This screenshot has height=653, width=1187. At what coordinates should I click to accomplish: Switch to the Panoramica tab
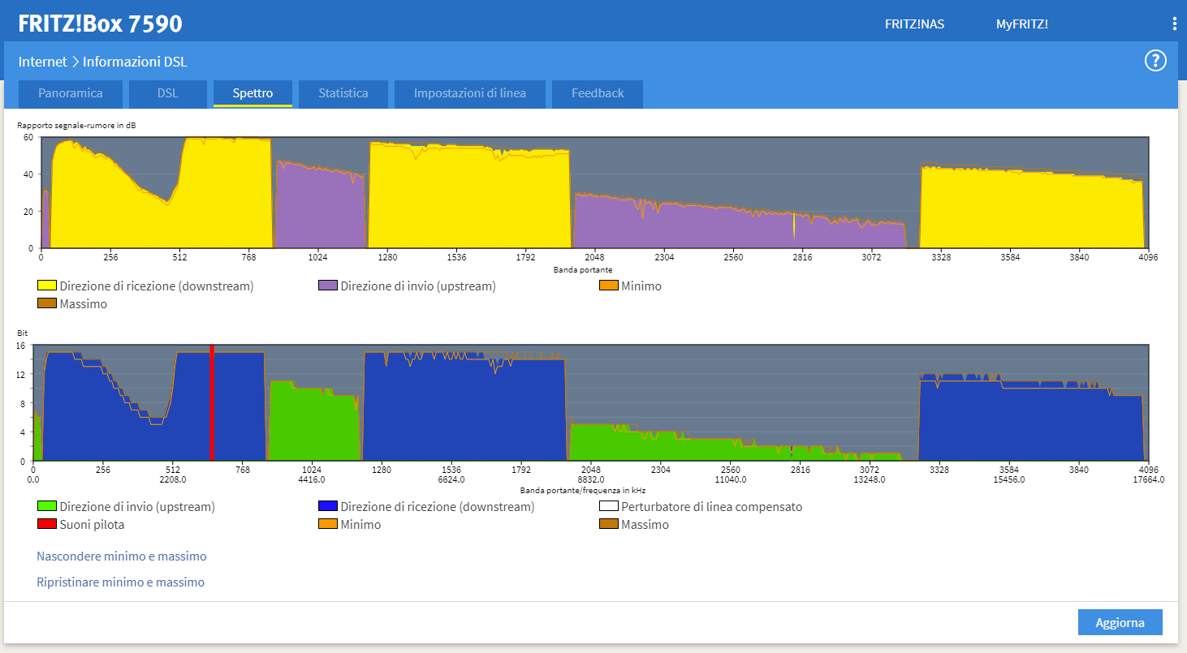[71, 93]
